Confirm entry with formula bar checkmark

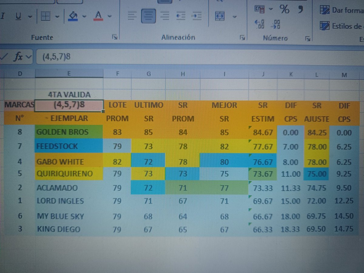point(4,57)
